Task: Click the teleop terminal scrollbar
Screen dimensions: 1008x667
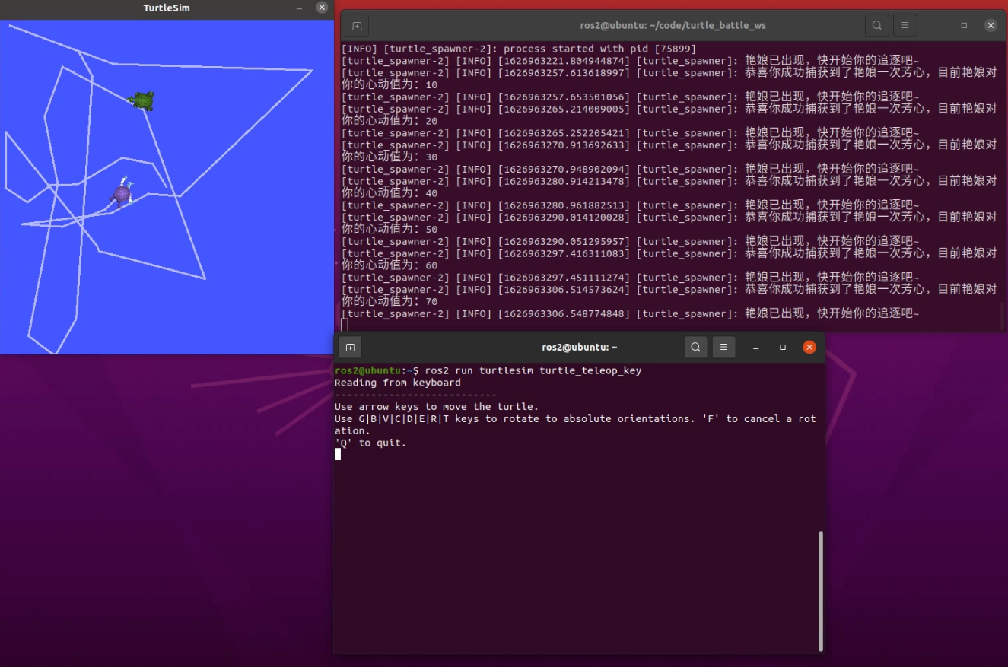Action: 821,590
